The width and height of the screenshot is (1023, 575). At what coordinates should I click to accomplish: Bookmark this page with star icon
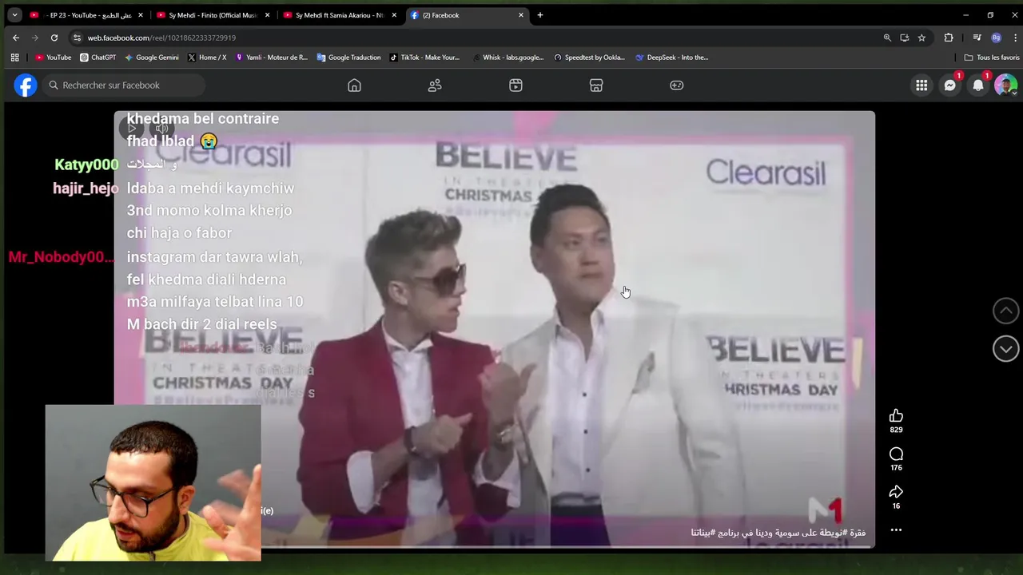click(x=921, y=38)
